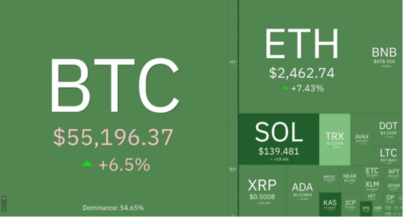This screenshot has height=218, width=404.
Task: Select the ICP tile
Action: 350,205
